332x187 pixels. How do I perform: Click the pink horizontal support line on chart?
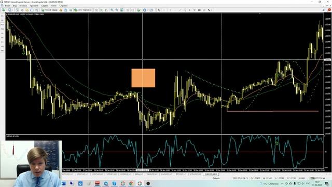click(x=272, y=111)
